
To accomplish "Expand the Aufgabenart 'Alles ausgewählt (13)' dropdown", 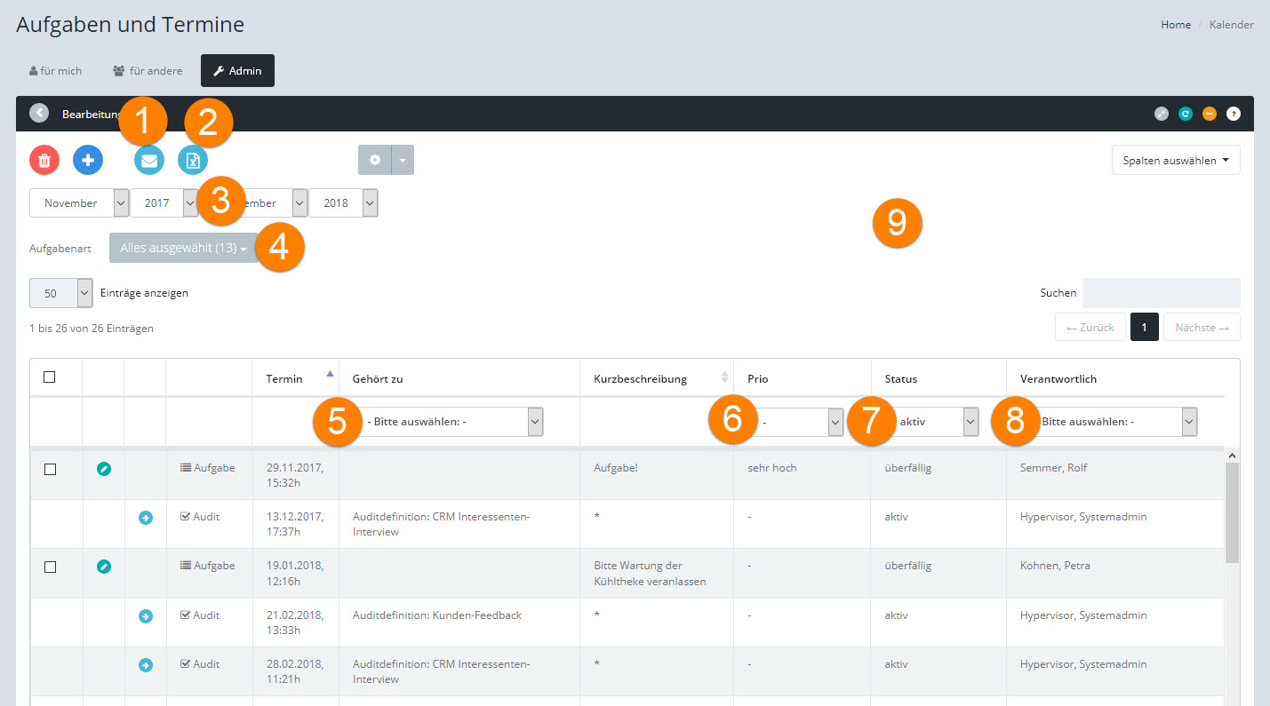I will [183, 249].
